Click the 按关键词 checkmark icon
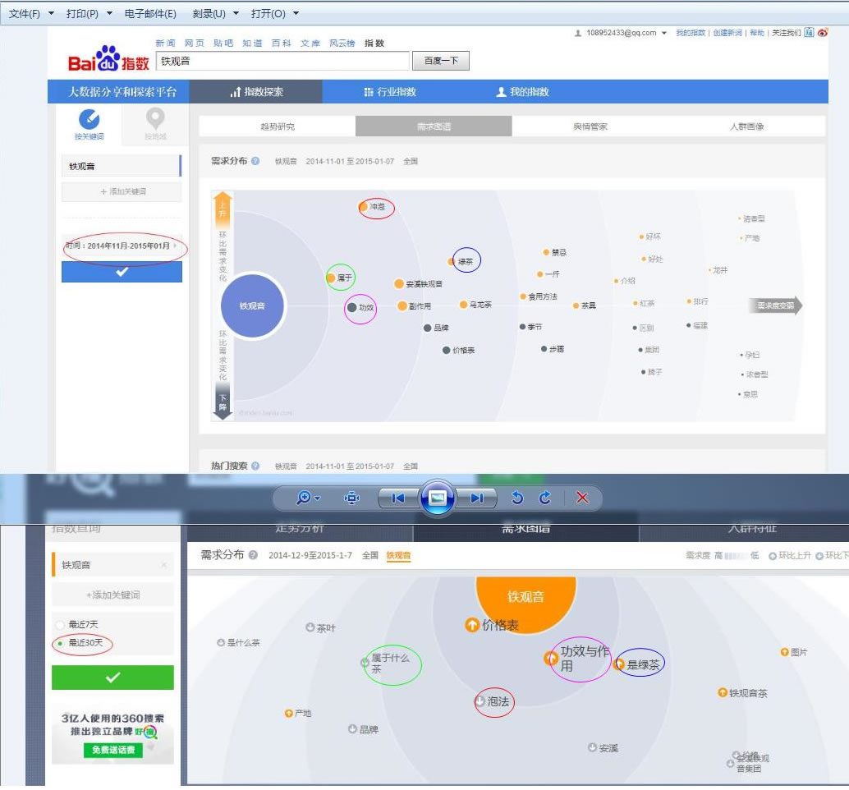The height and width of the screenshot is (790, 849). click(89, 118)
